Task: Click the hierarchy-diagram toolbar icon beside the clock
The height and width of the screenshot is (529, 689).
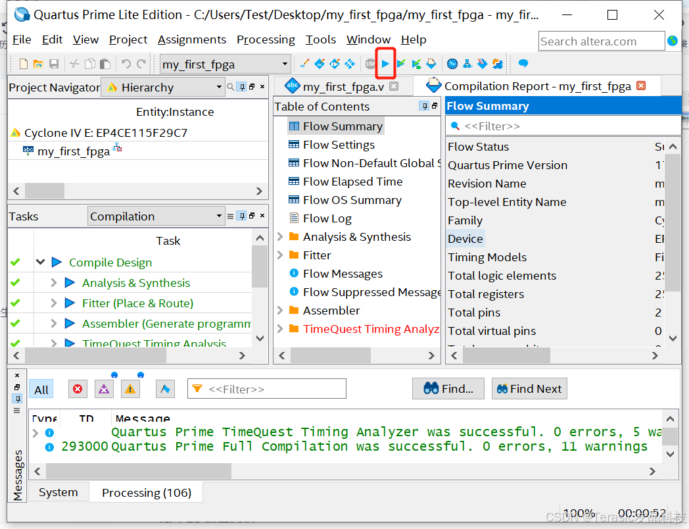Action: coord(467,64)
